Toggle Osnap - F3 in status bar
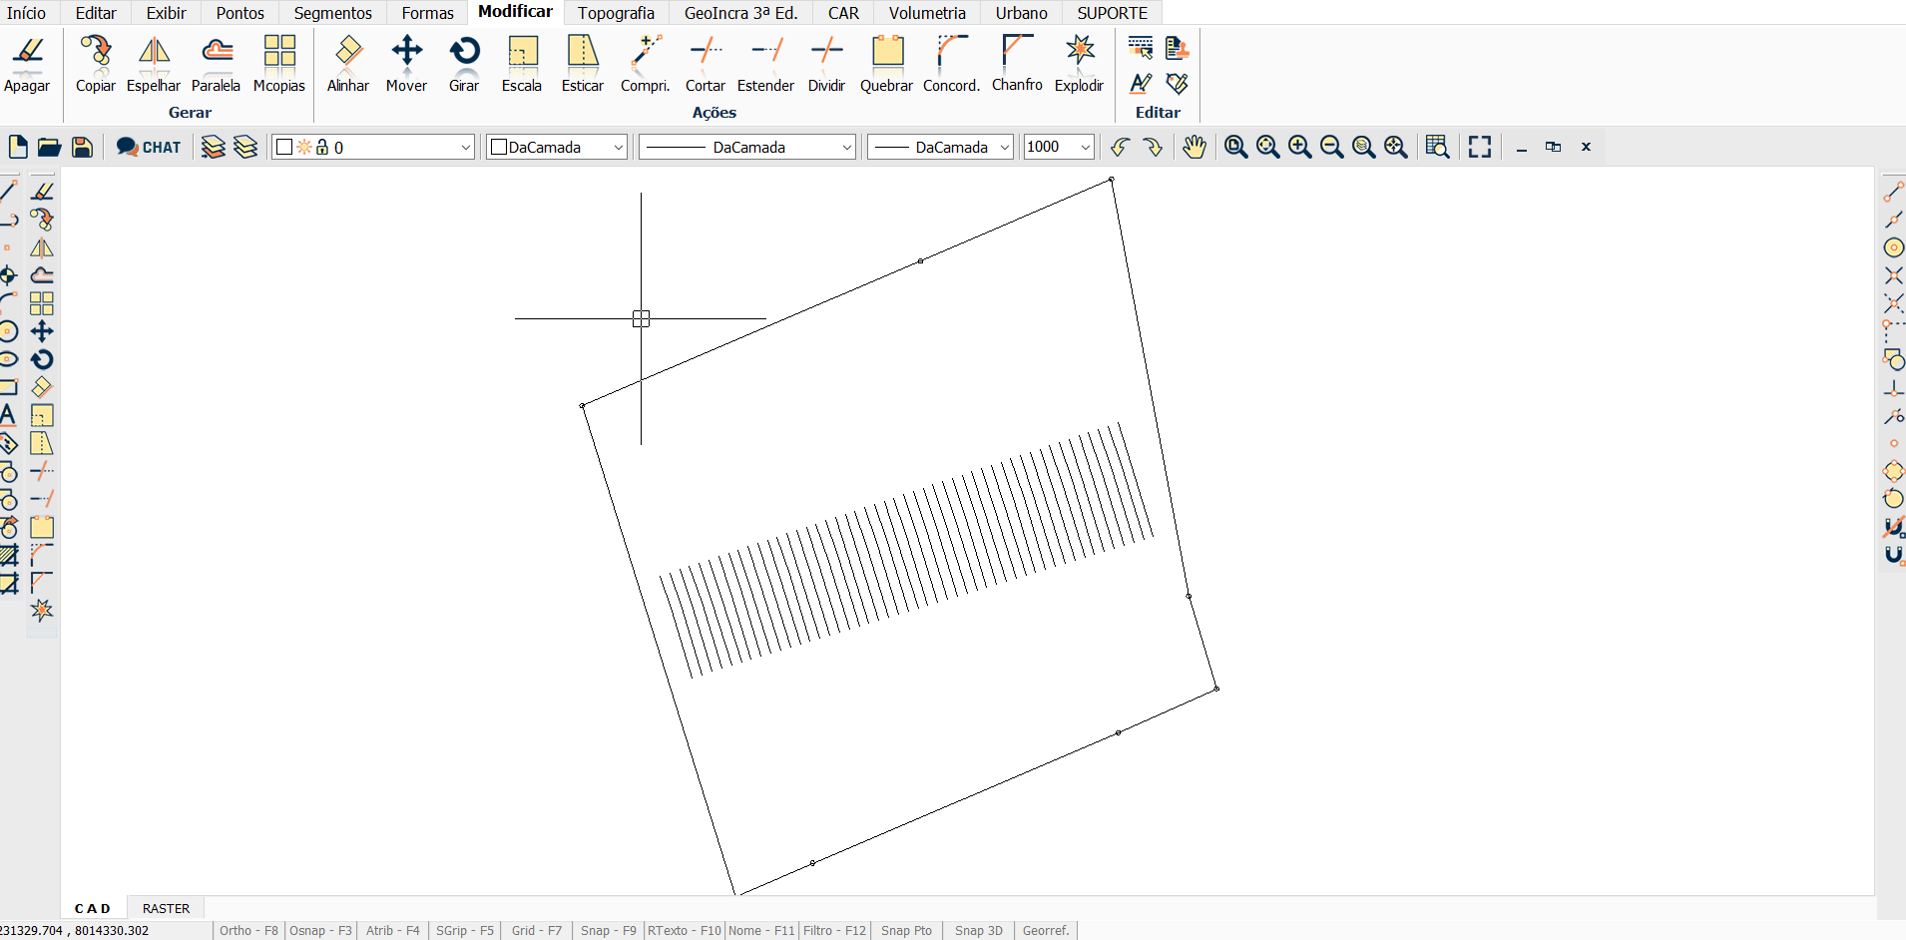1906x940 pixels. click(320, 930)
